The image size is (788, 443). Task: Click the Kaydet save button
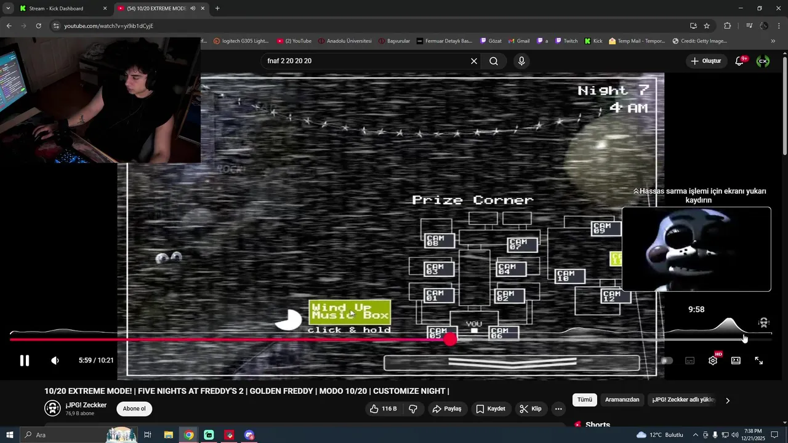coord(491,409)
